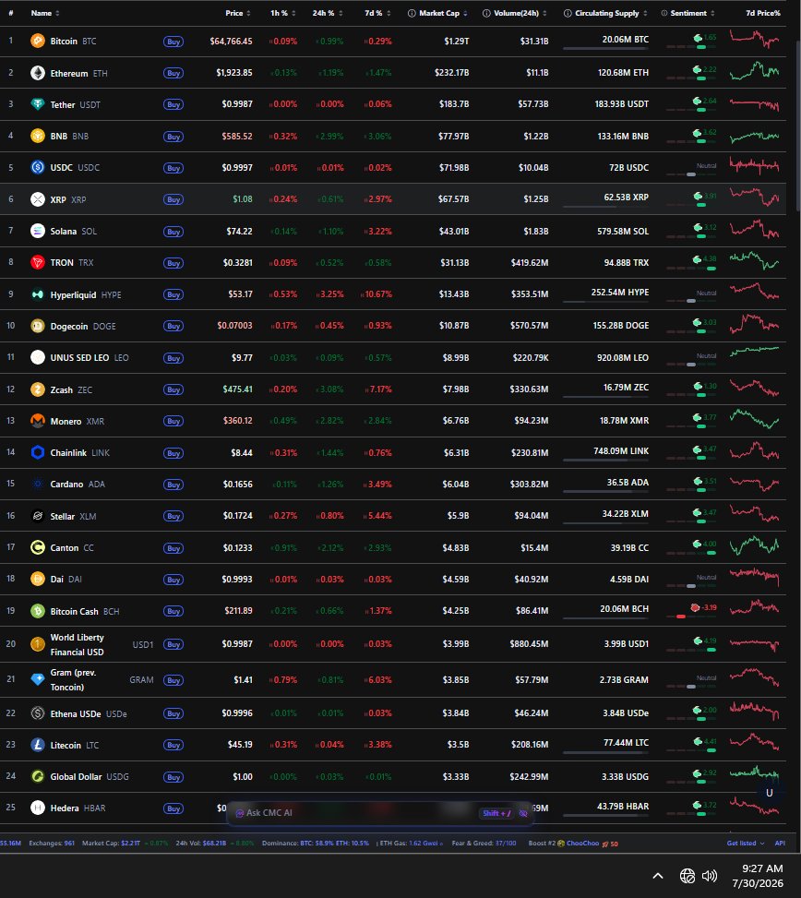Click the Cardano logo icon
The height and width of the screenshot is (898, 801).
pos(38,484)
